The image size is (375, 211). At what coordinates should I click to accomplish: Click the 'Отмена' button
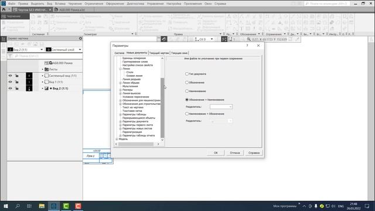pos(235,152)
